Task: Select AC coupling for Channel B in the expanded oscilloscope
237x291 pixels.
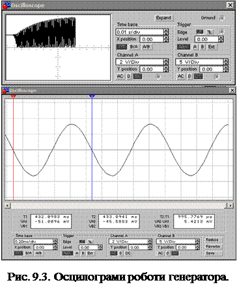Action: coord(161,253)
